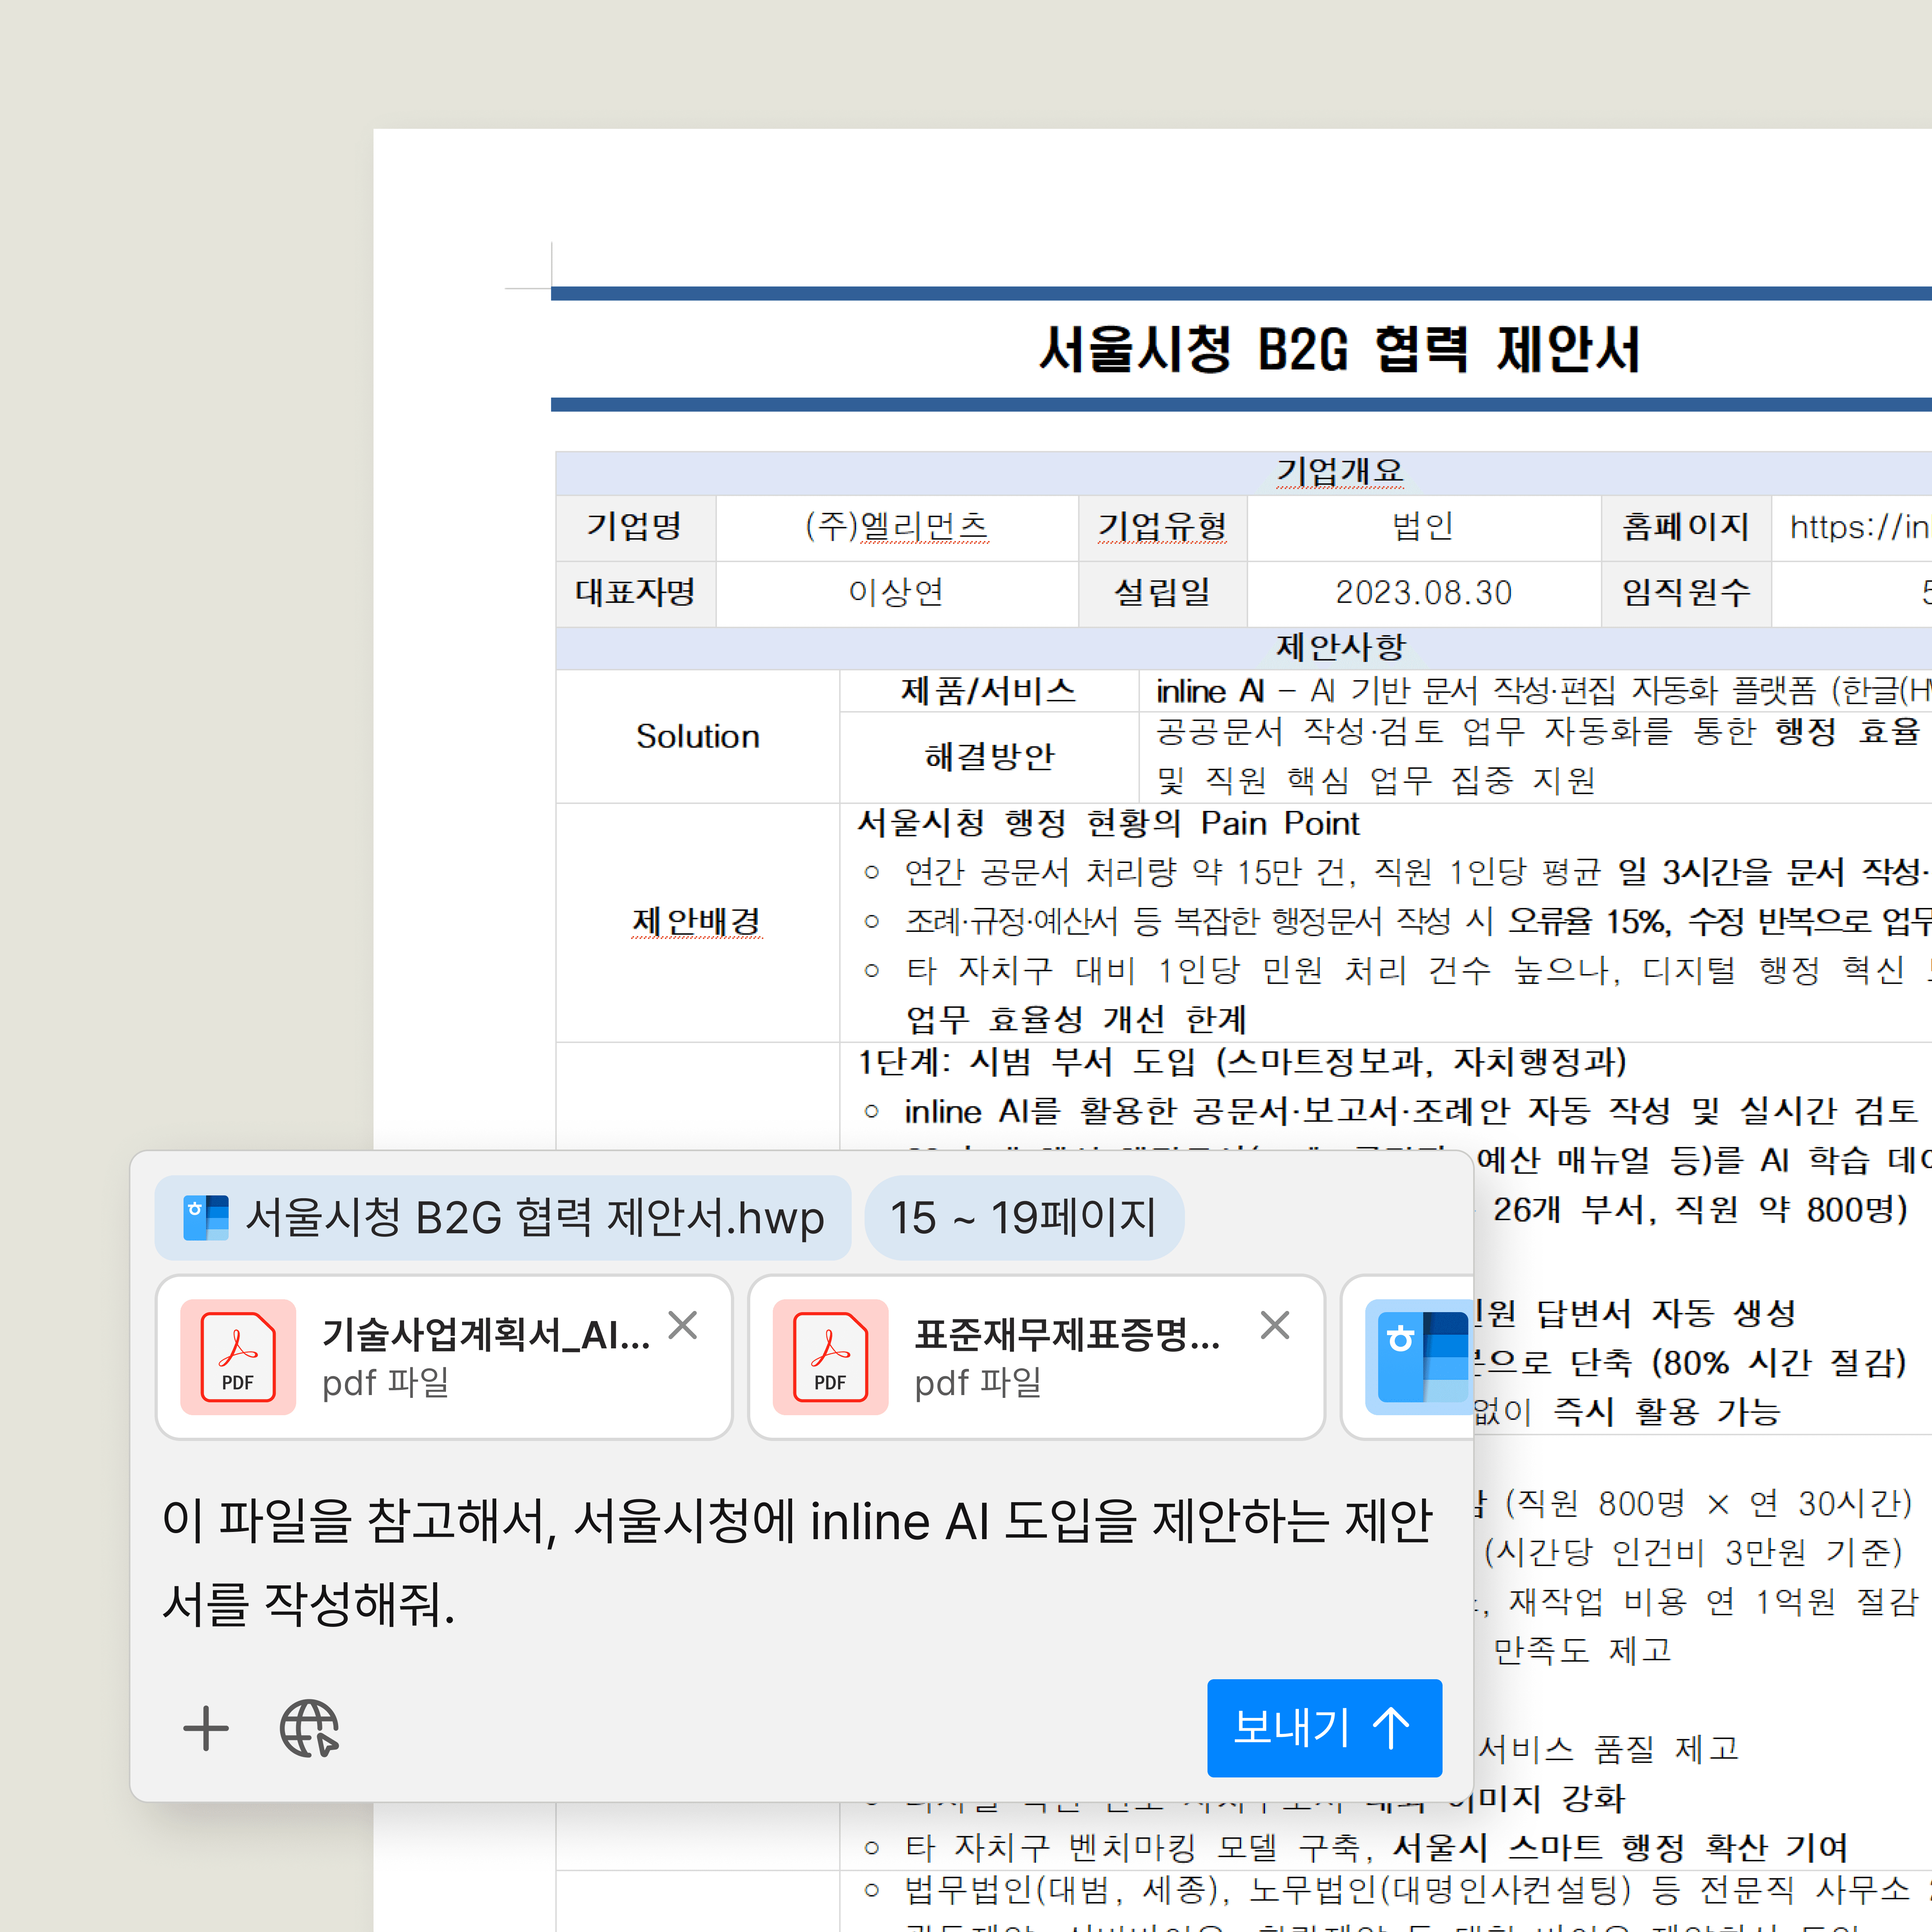Click the 제안배경 label cell

(698, 922)
